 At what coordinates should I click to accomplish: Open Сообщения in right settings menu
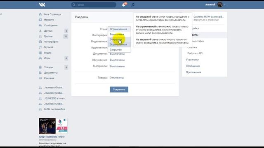pyautogui.click(x=193, y=66)
